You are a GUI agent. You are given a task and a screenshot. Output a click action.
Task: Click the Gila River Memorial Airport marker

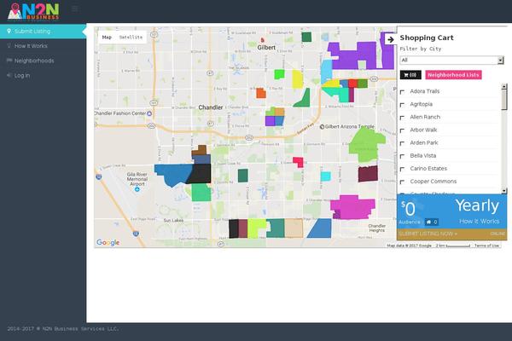coord(137,189)
